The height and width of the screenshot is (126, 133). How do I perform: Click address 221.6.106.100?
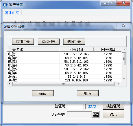pos(76,80)
